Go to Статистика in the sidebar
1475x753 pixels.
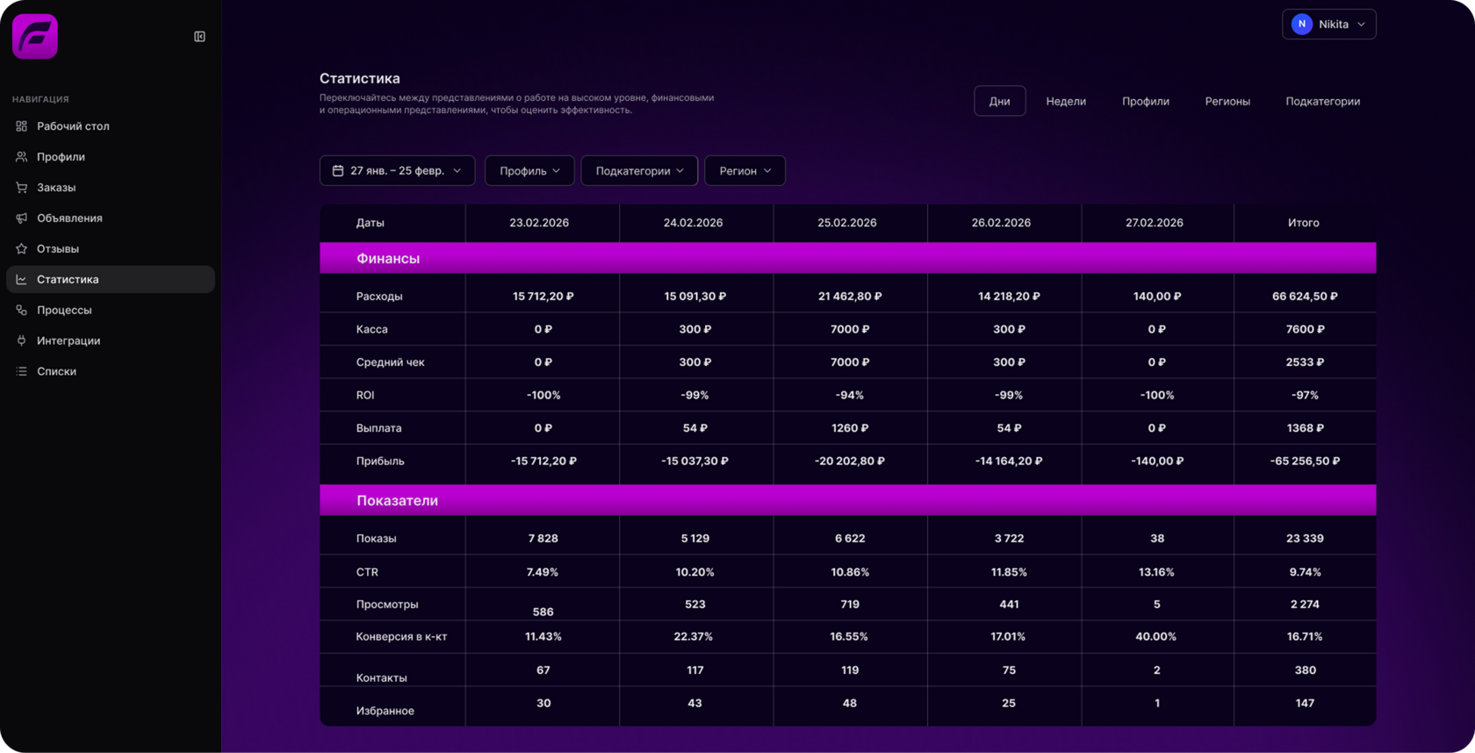click(68, 279)
